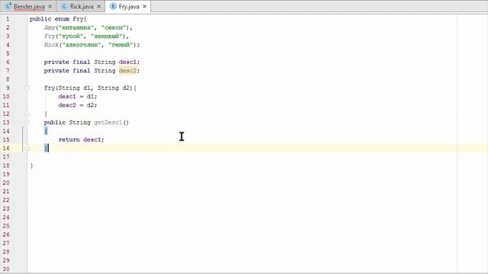488x274 pixels.
Task: Close the Fry.java tab
Action: pos(144,6)
